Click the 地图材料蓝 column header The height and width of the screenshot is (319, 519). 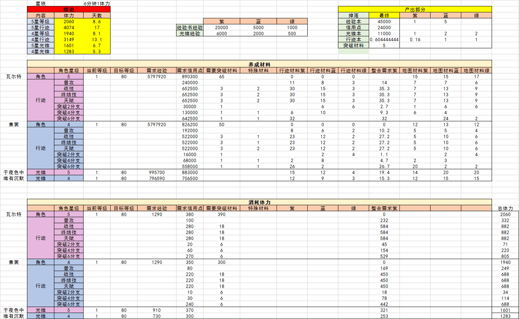(x=446, y=70)
